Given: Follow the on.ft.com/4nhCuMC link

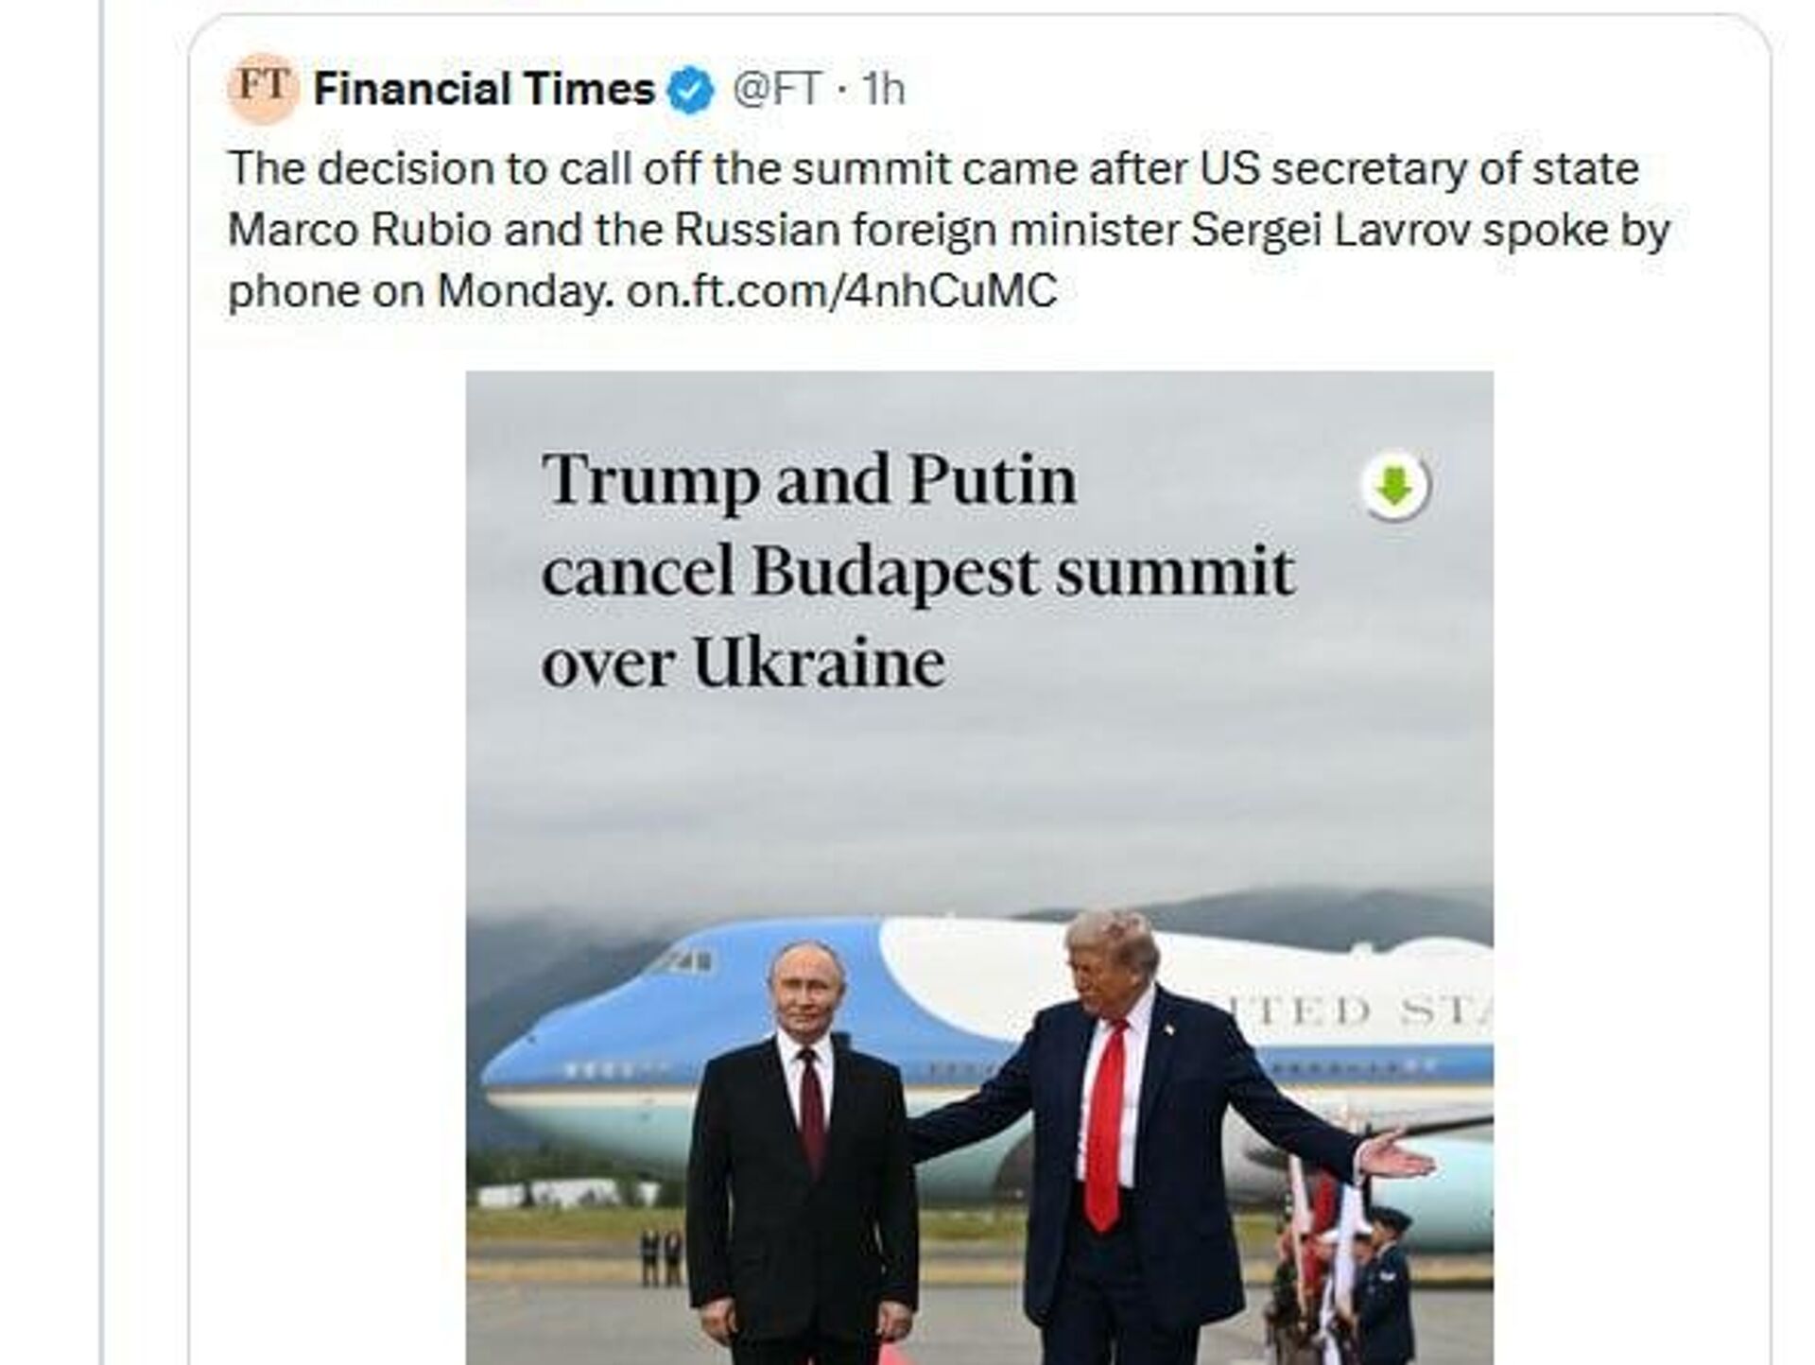Looking at the screenshot, I should [x=841, y=291].
